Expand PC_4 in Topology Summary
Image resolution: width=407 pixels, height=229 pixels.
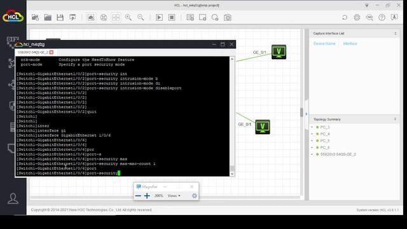tap(312, 134)
